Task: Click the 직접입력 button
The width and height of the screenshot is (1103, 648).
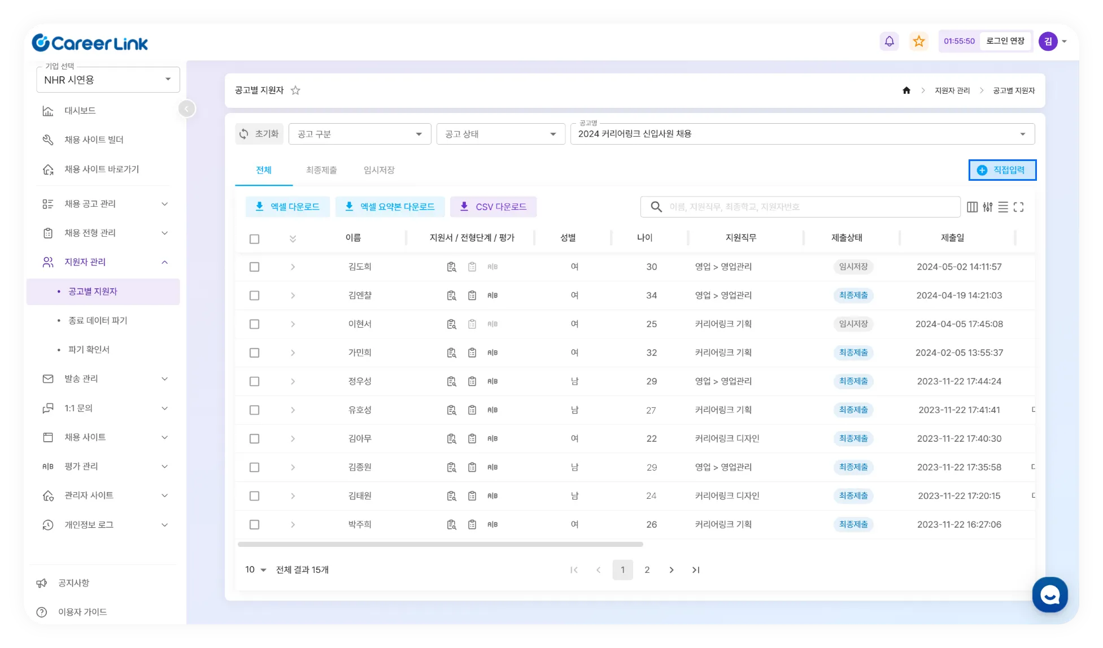Action: click(x=1002, y=170)
